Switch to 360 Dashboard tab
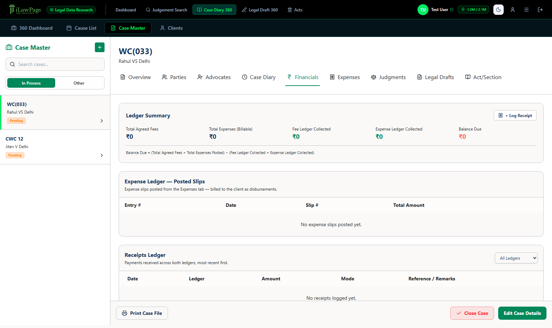The image size is (552, 328). coord(32,28)
